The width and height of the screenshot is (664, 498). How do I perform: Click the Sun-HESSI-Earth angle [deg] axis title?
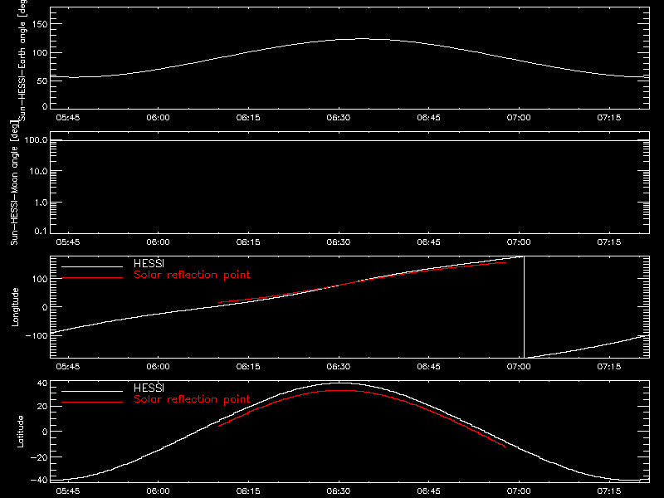[x=22, y=60]
